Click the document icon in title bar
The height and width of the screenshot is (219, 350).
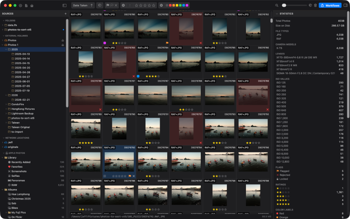(26, 5)
